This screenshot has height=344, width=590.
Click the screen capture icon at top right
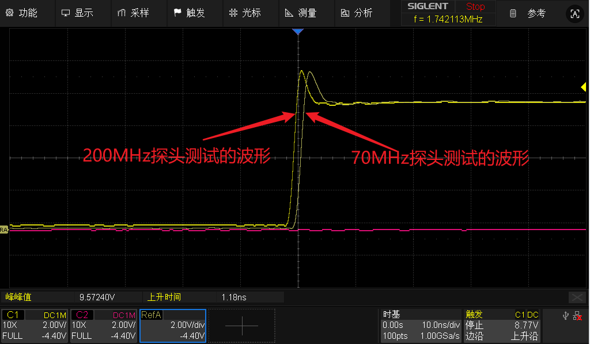[574, 14]
